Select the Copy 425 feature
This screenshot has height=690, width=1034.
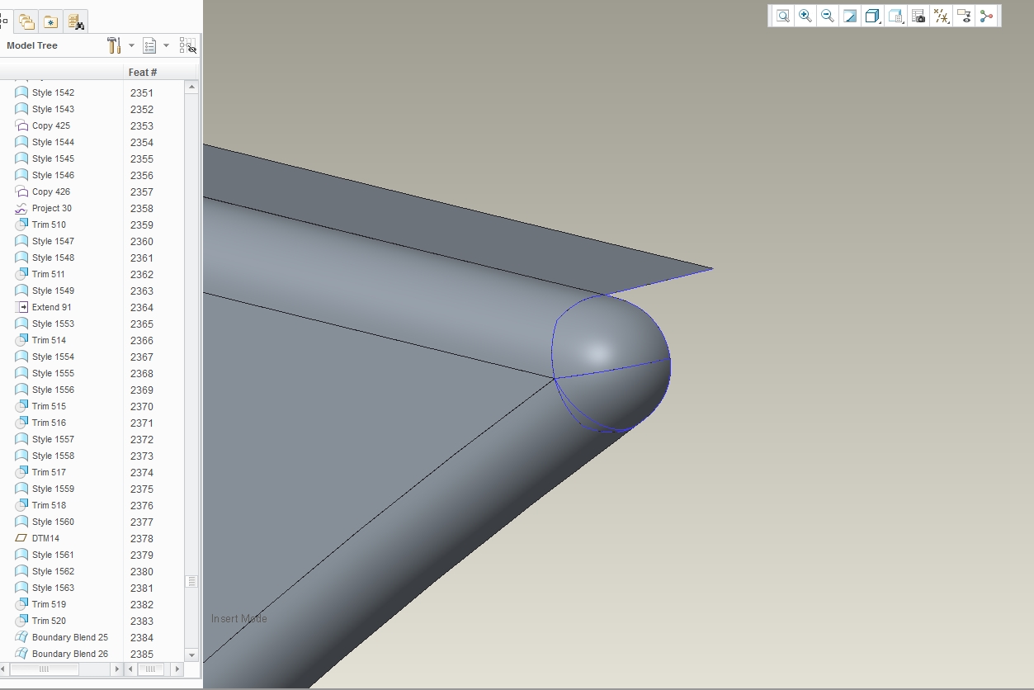(x=51, y=125)
